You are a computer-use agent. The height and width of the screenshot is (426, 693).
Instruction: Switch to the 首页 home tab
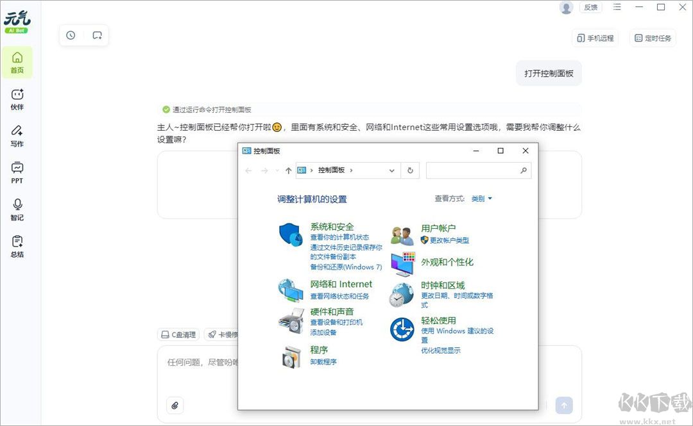[x=17, y=62]
